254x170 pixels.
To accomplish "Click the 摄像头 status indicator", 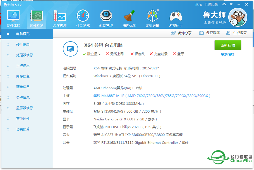I will click(x=138, y=54).
